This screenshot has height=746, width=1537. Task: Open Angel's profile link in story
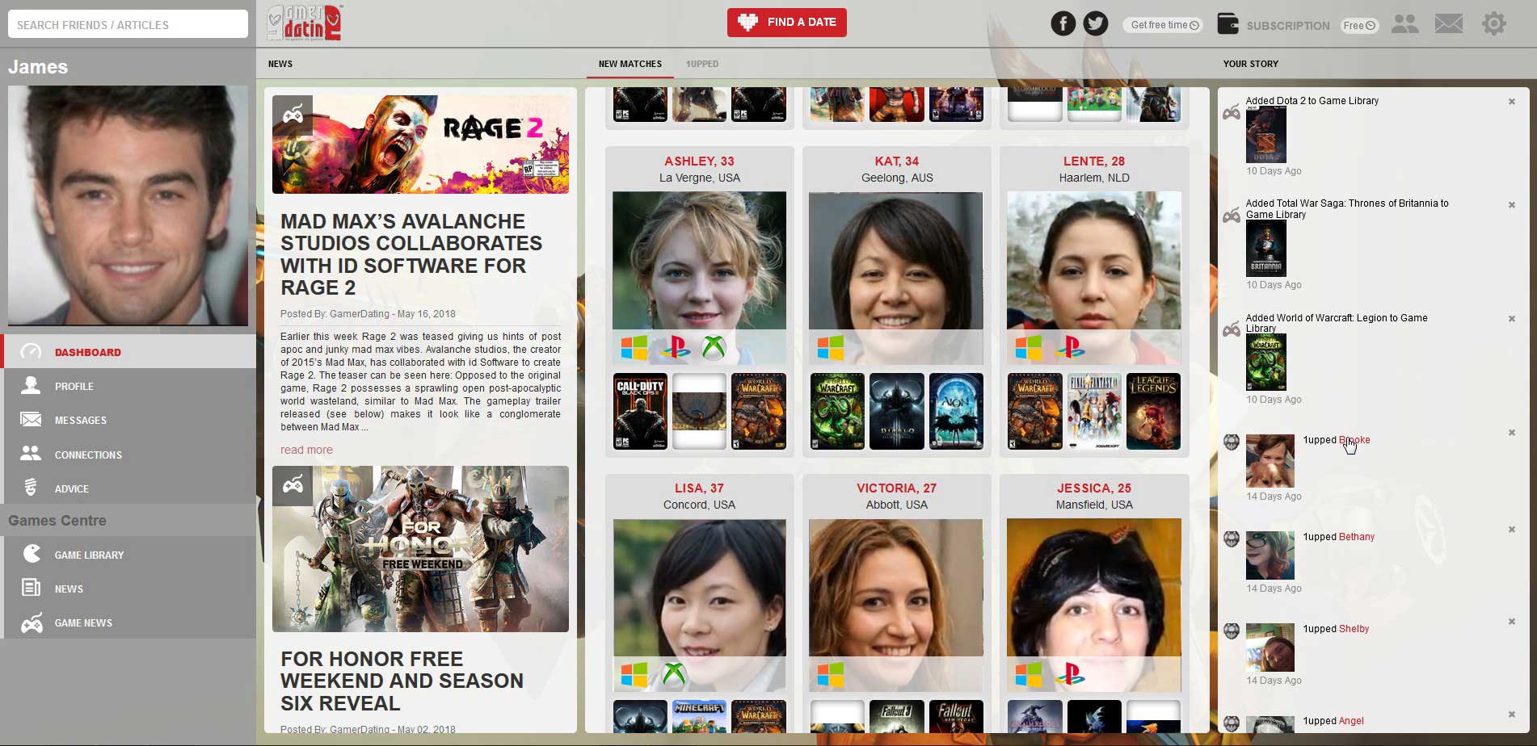(x=1351, y=721)
